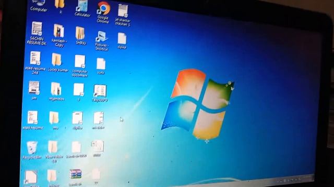Open the SHIBU folder
The image size is (334, 187).
point(80,35)
